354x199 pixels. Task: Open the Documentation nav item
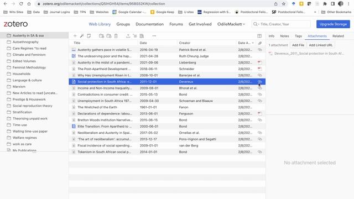(149, 24)
